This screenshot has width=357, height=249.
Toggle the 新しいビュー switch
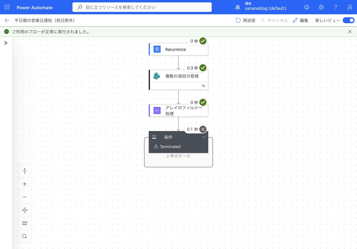tap(348, 20)
